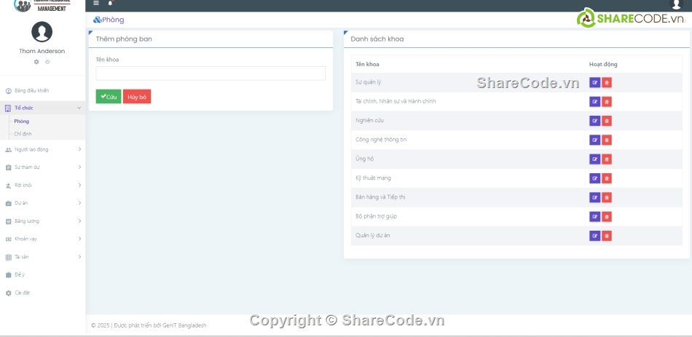Open the notifications bell
This screenshot has width=692, height=337.
110,3
